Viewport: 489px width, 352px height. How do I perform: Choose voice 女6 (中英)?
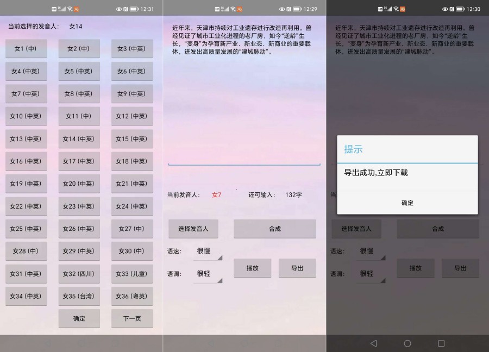coord(132,71)
